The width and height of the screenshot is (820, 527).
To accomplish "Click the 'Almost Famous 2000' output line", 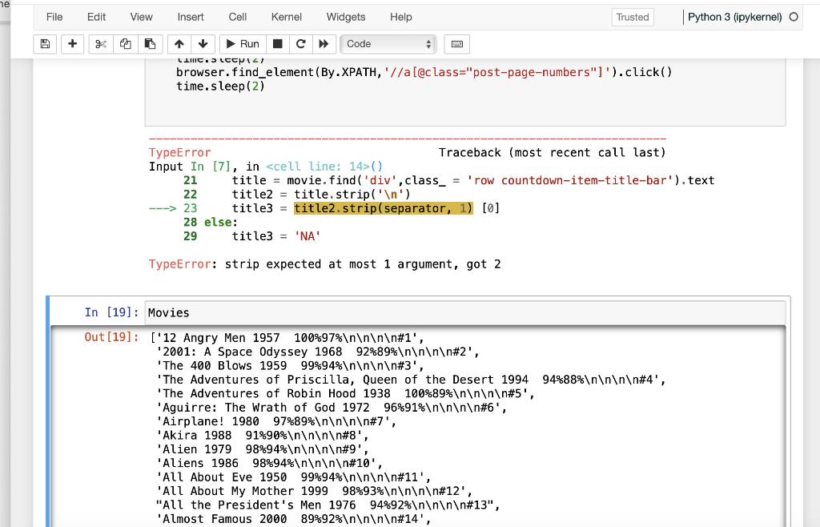I will point(294,519).
